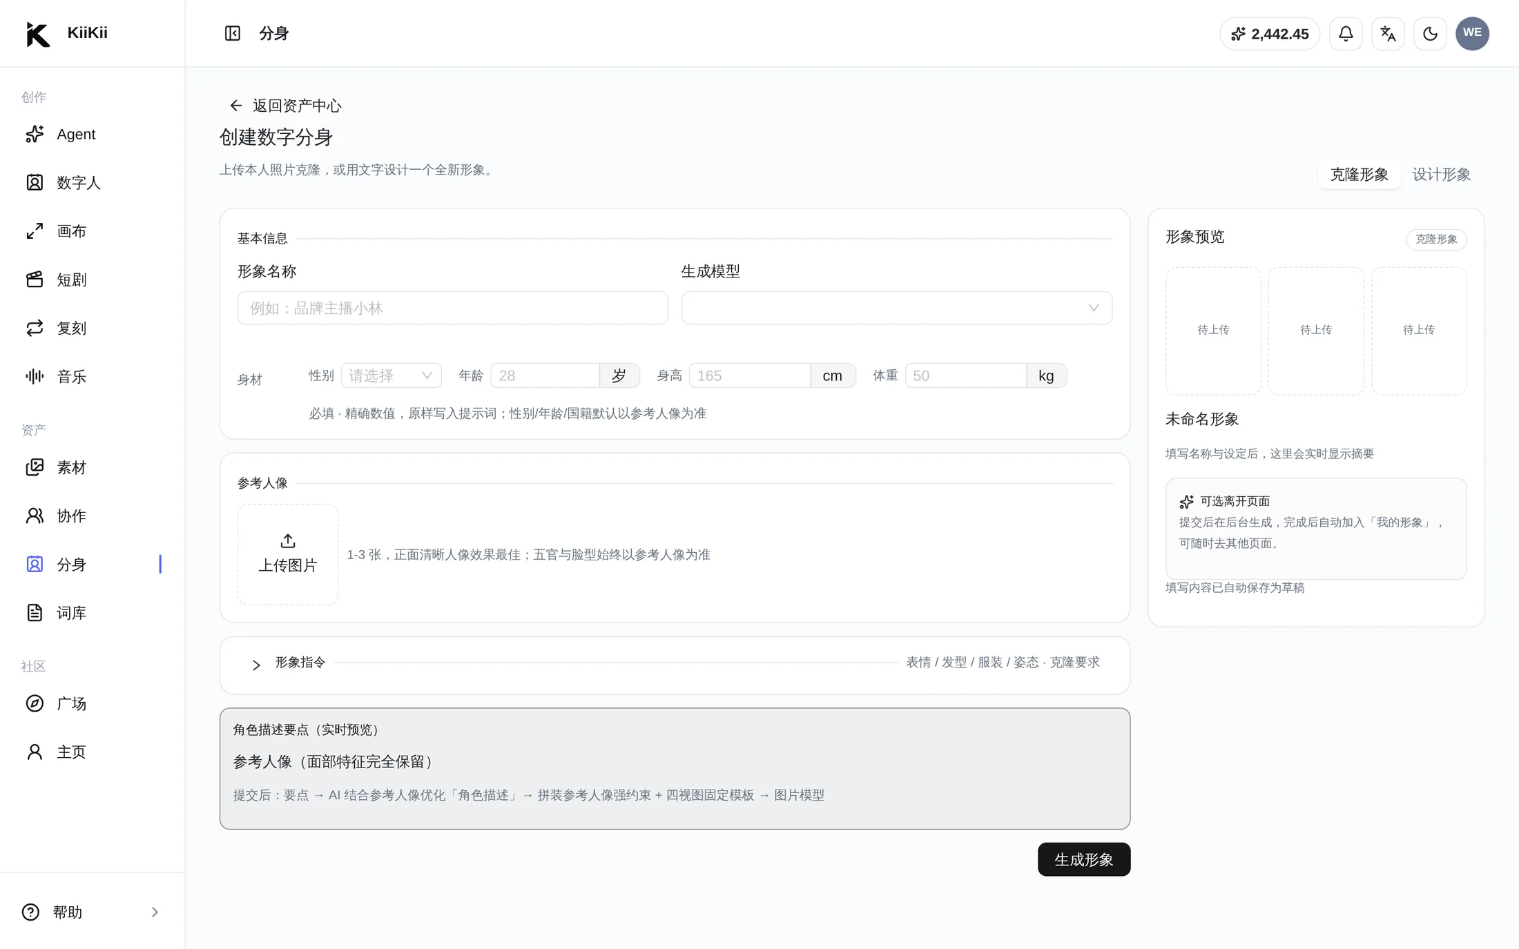The image size is (1519, 949).
Task: Open the WE user avatar menu
Action: 1472,33
